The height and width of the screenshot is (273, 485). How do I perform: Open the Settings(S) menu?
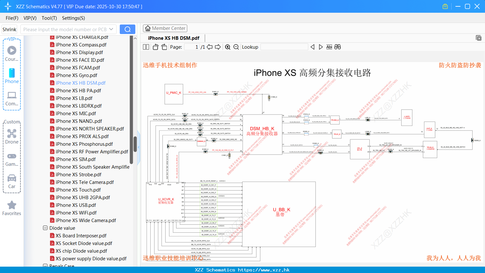[x=74, y=18]
